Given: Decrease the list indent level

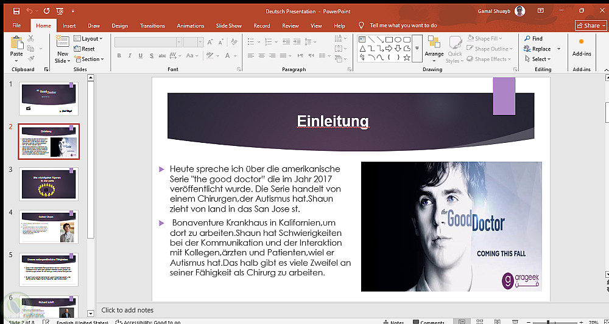Looking at the screenshot, I should click(286, 41).
